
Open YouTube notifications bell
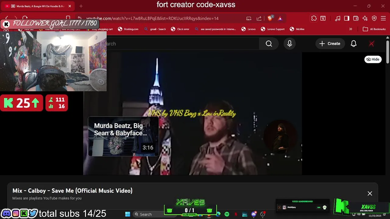[353, 44]
